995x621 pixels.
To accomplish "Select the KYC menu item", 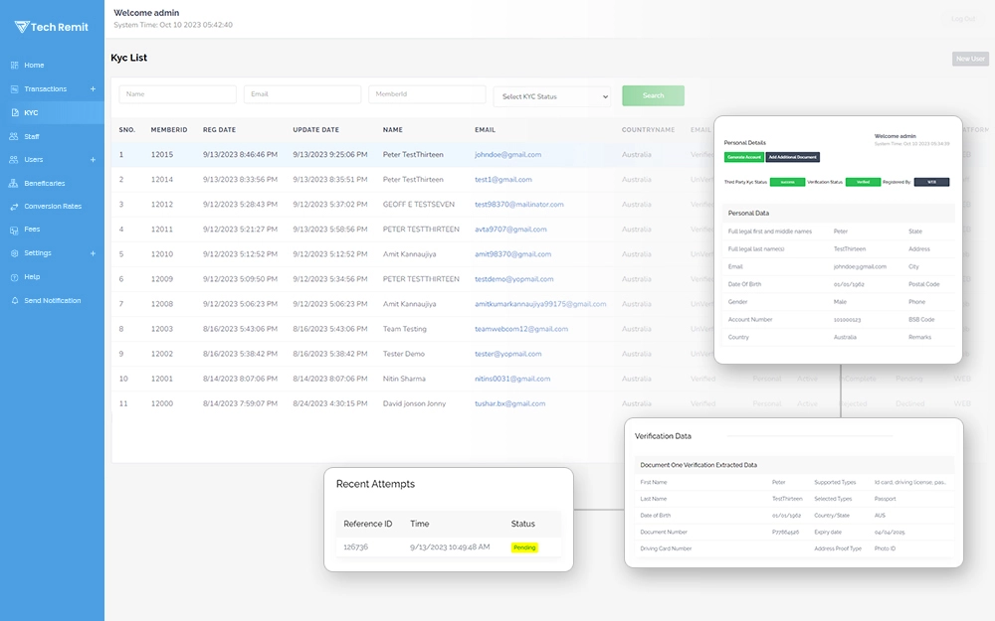I will 31,113.
